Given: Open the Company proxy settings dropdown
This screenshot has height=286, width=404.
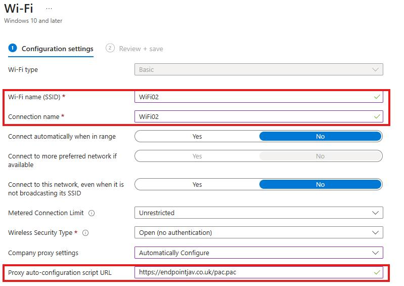Looking at the screenshot, I should click(258, 253).
